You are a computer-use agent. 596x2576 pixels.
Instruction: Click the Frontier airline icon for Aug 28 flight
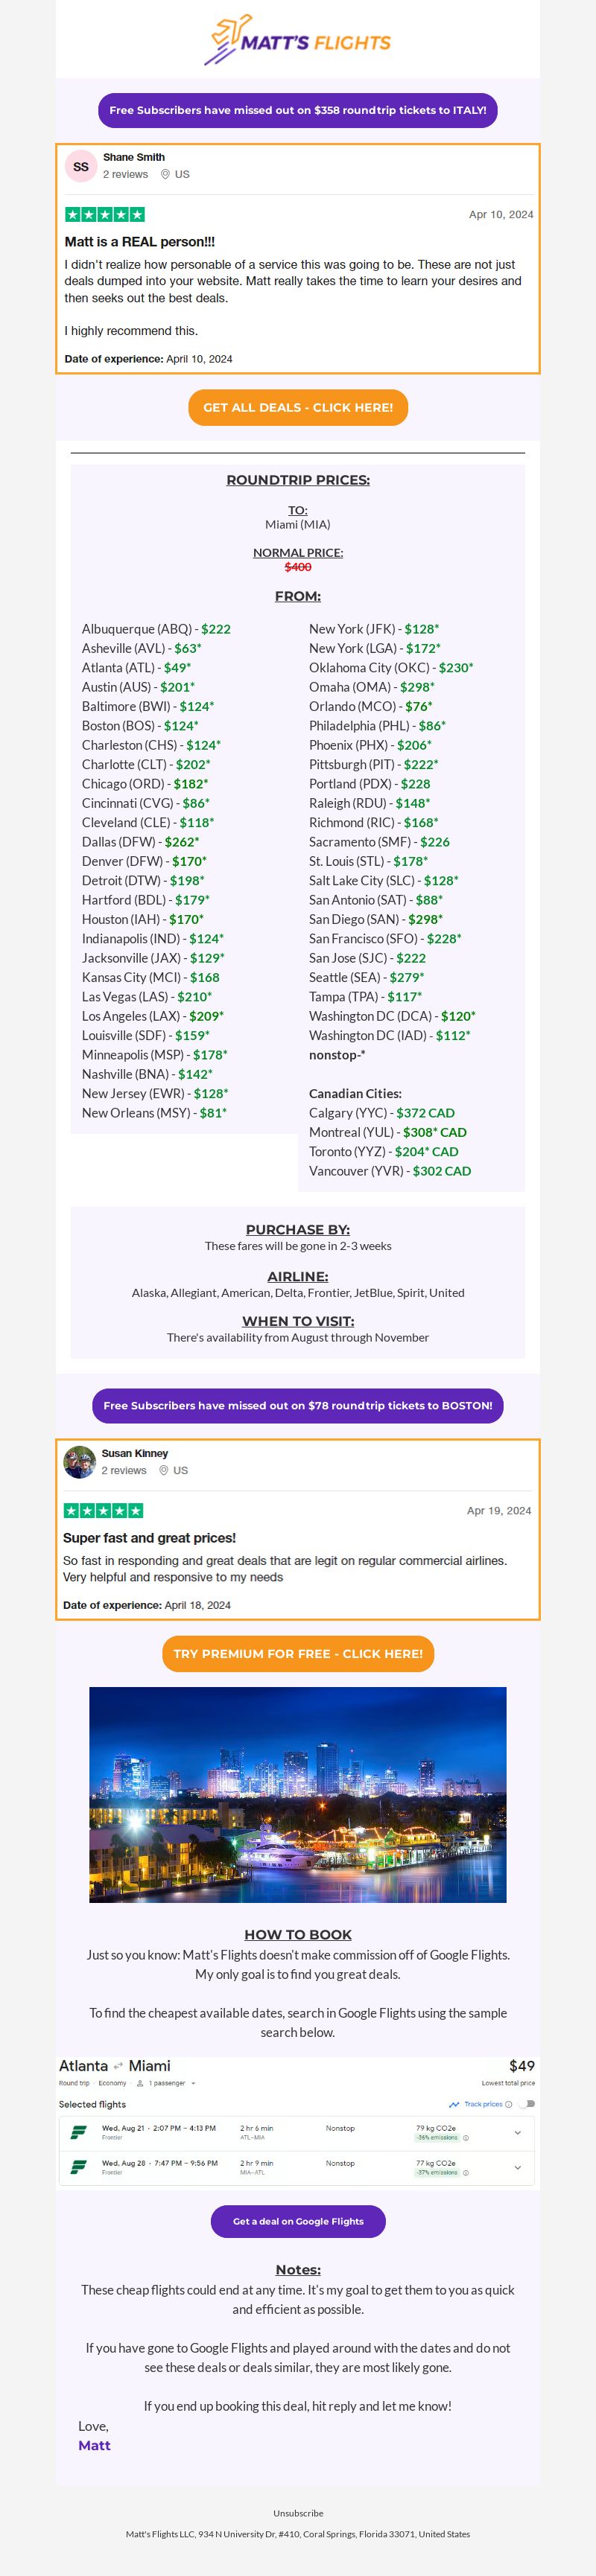(78, 2167)
